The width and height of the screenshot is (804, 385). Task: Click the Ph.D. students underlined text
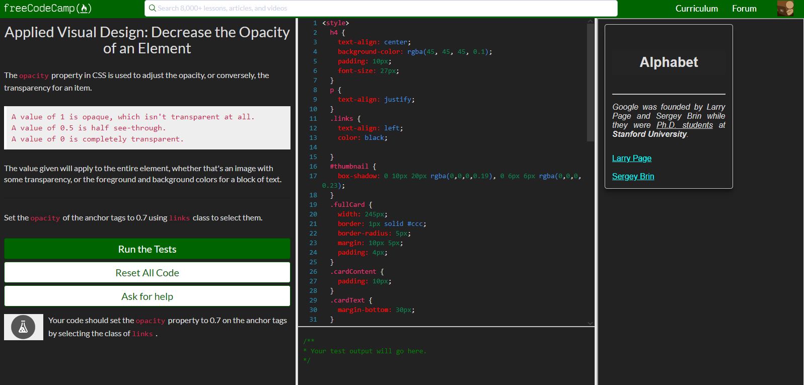click(x=684, y=125)
